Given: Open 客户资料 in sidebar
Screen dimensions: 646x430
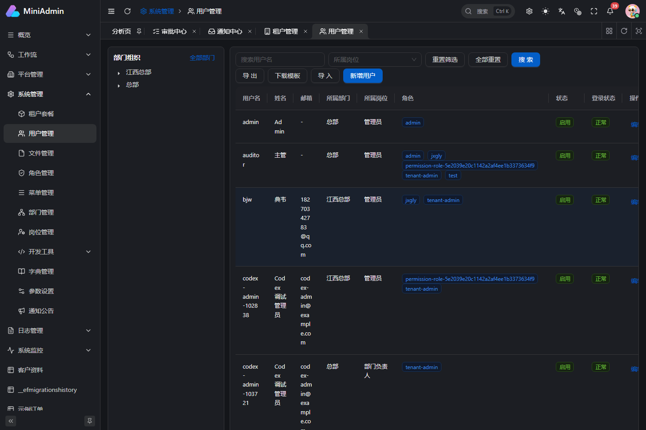Looking at the screenshot, I should tap(50, 370).
